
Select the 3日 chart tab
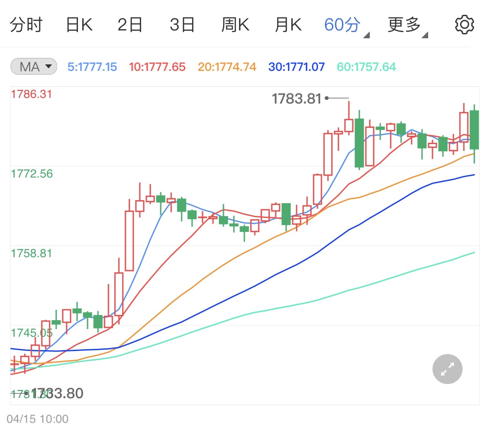pyautogui.click(x=182, y=25)
